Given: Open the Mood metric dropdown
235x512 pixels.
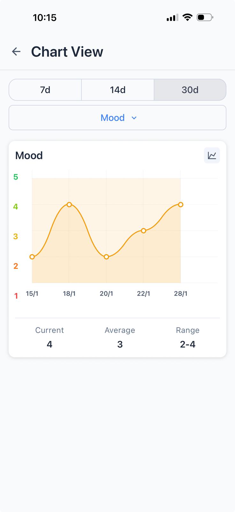Looking at the screenshot, I should (x=117, y=117).
